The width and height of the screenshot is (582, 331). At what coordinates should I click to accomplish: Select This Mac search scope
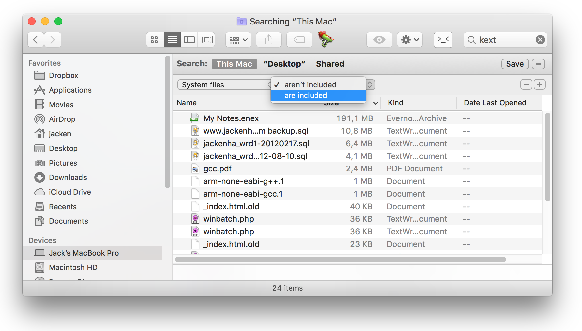coord(234,64)
